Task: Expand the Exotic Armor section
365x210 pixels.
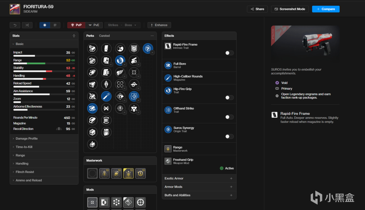Action: coord(199,178)
